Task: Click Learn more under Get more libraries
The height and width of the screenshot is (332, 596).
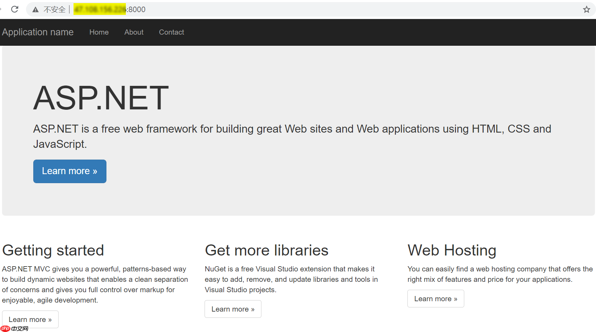Action: 233,309
